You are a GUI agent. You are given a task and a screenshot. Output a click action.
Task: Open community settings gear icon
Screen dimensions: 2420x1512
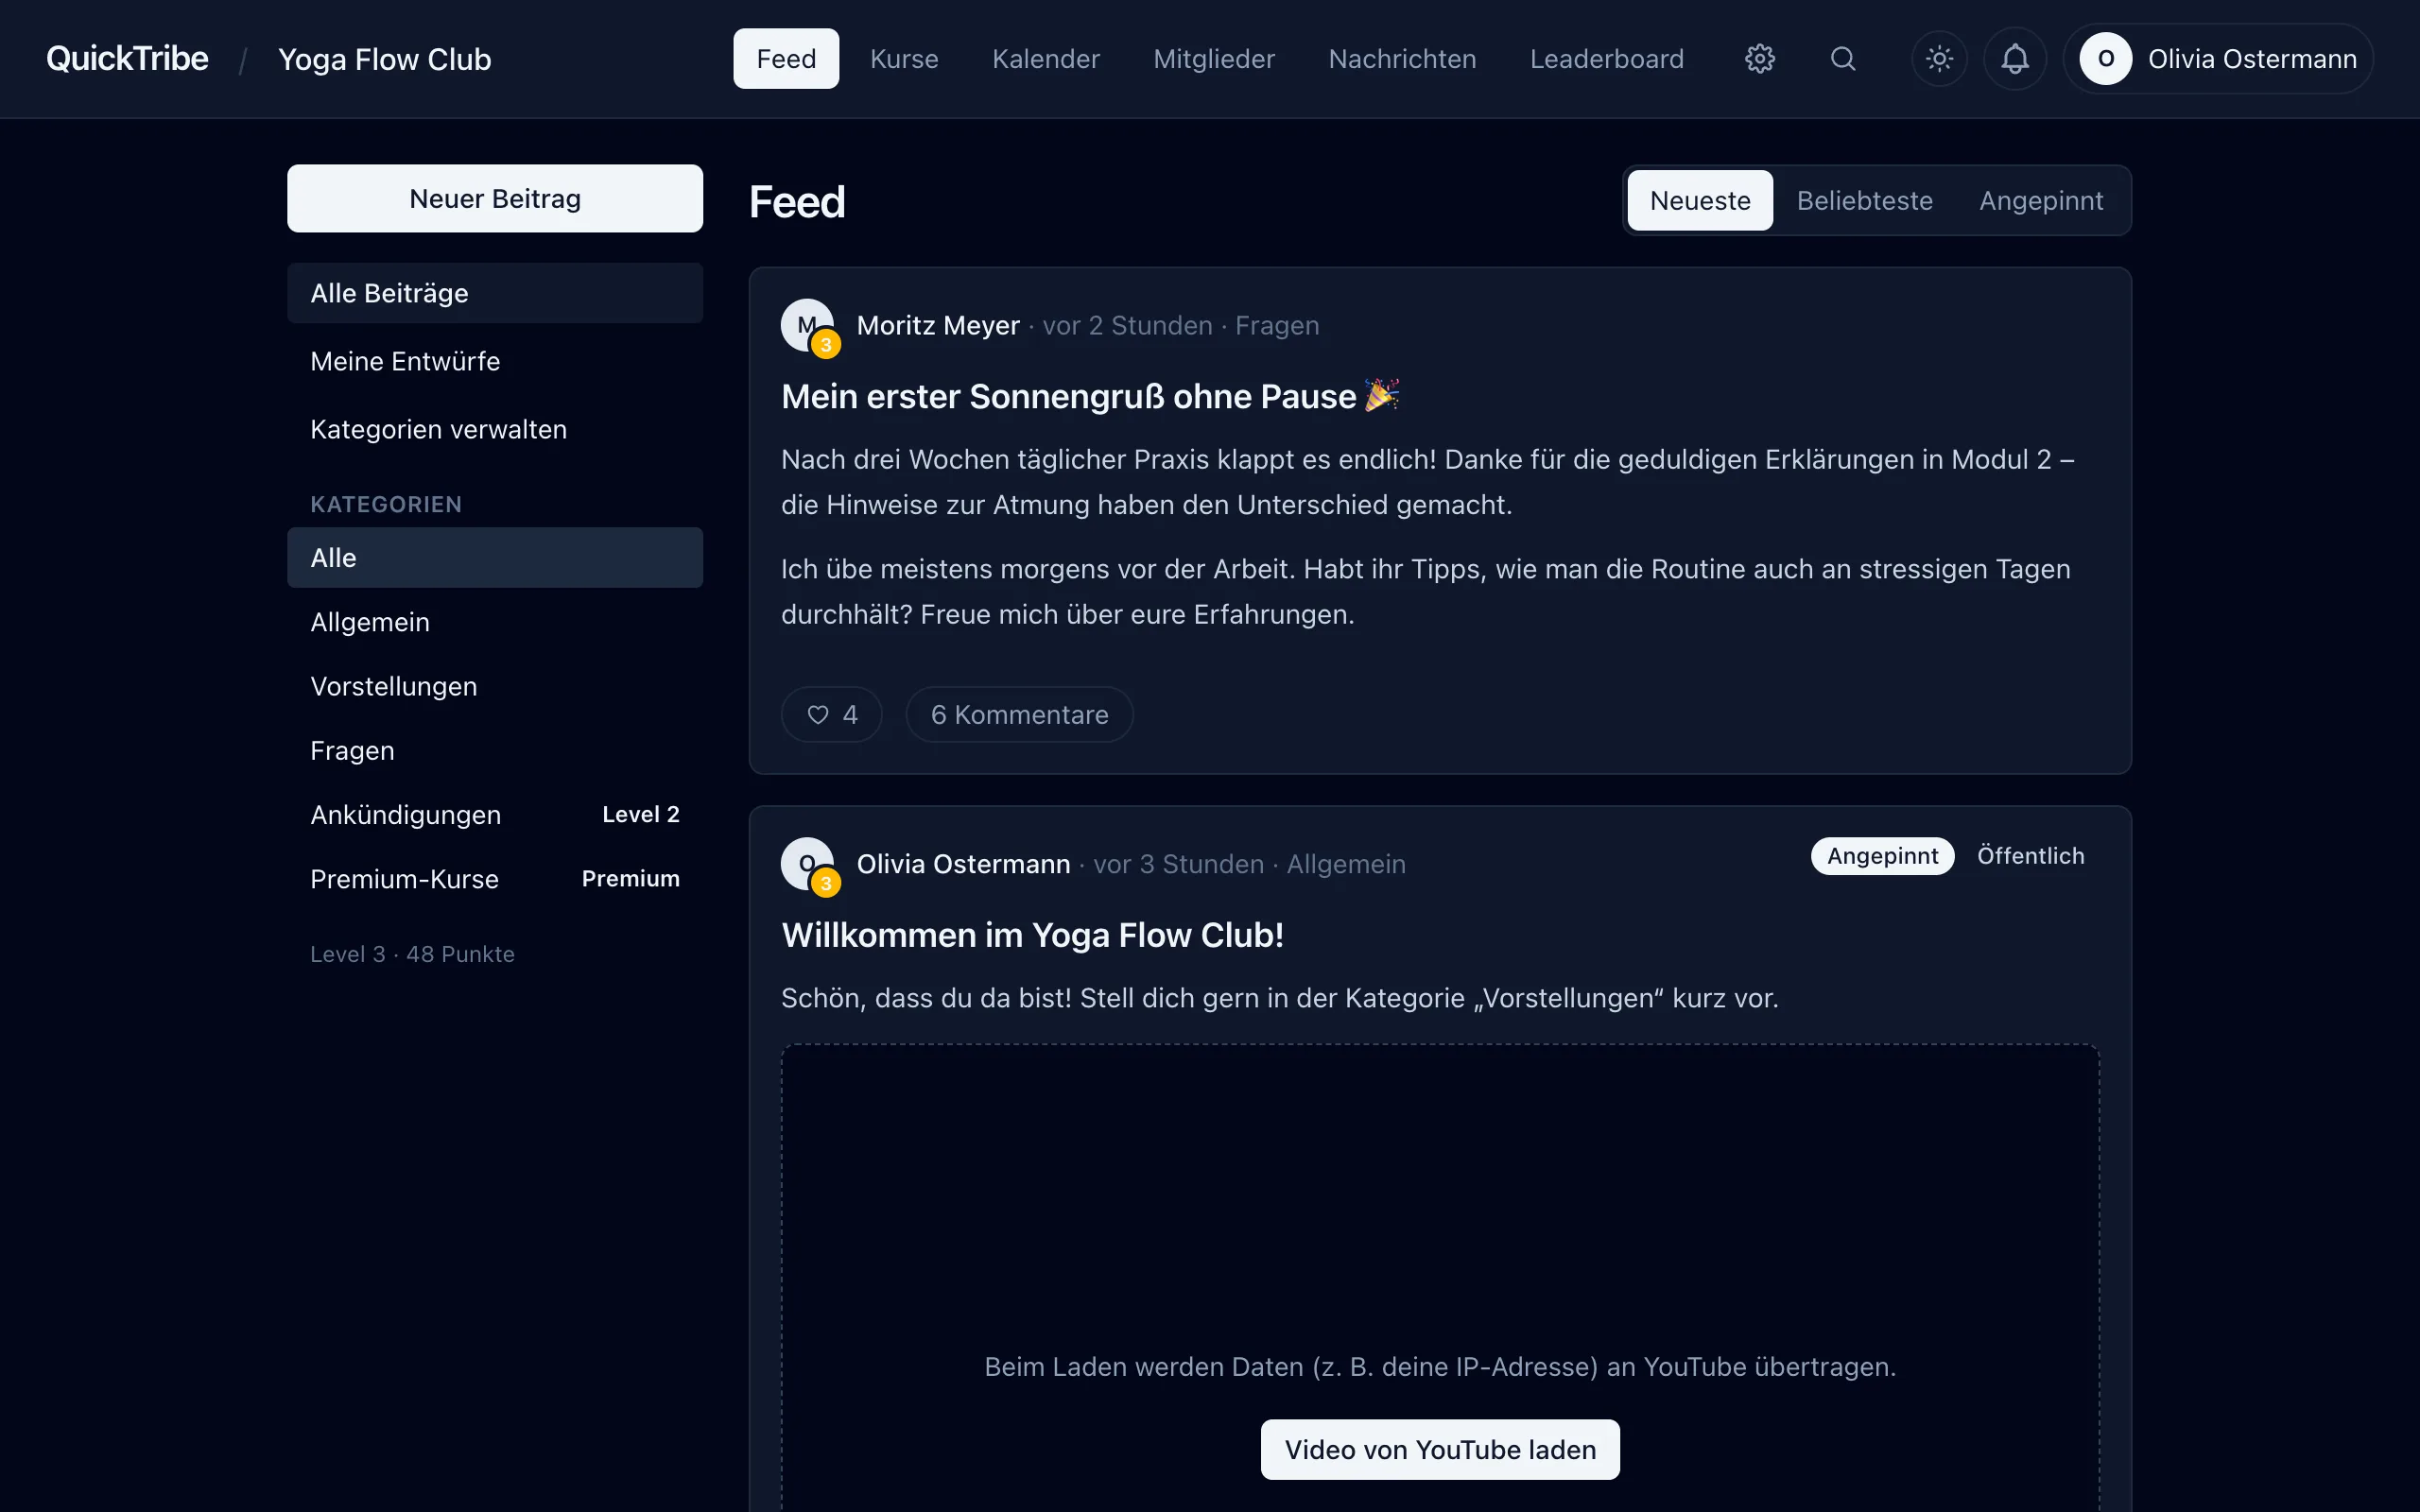(x=1759, y=59)
